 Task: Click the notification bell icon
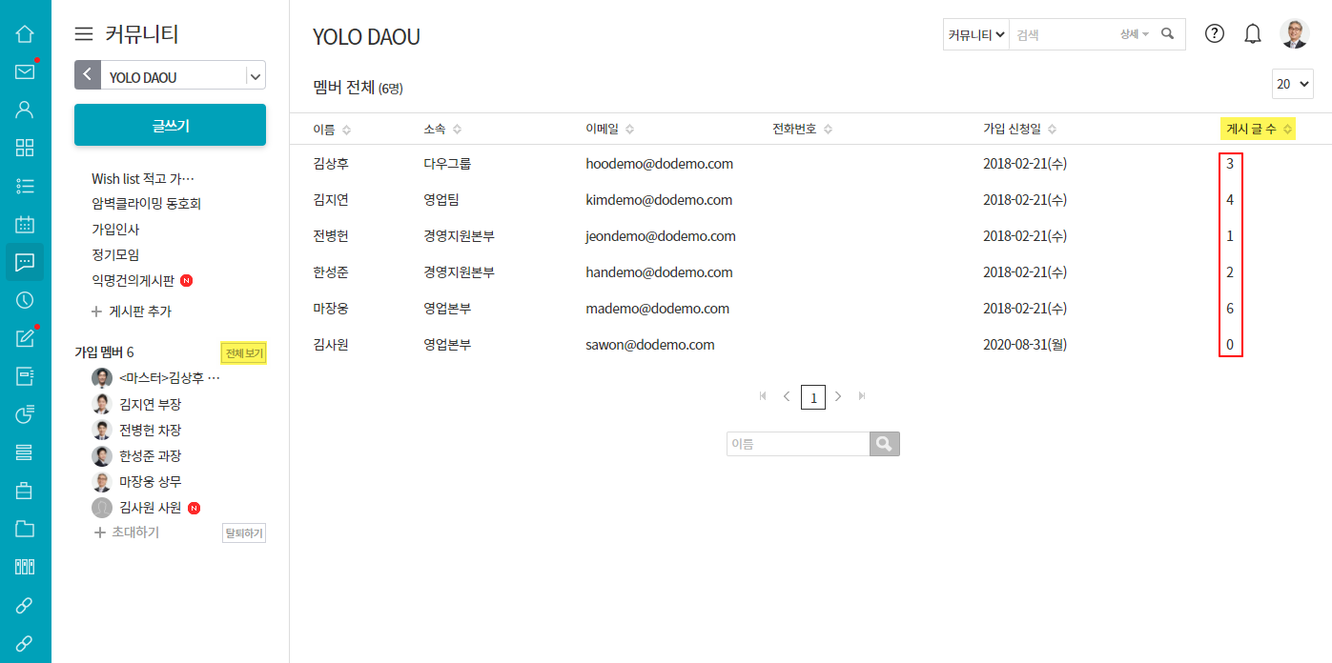pyautogui.click(x=1253, y=34)
